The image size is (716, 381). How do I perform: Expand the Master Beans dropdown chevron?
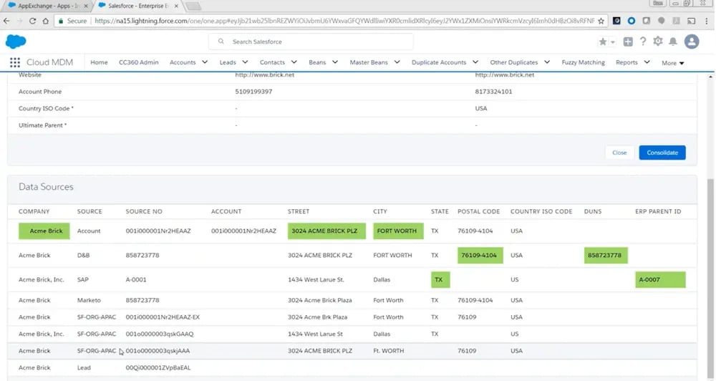click(x=397, y=62)
